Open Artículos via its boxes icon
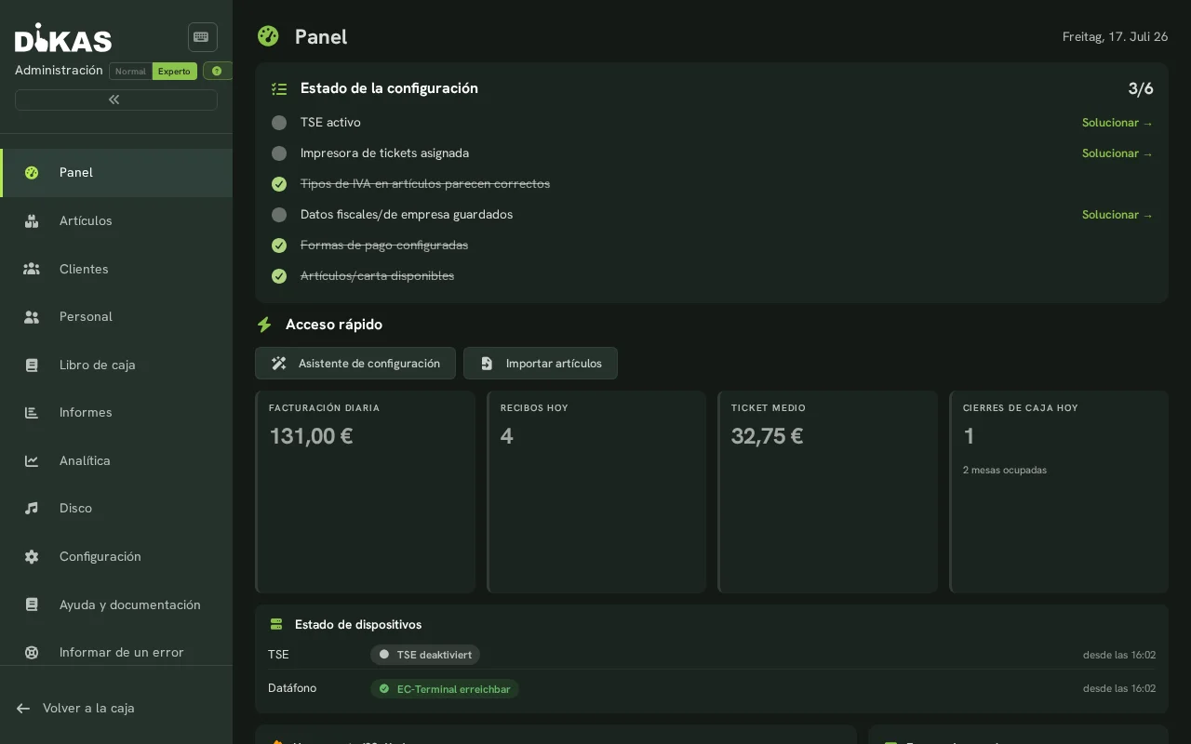1191x744 pixels. [32, 221]
